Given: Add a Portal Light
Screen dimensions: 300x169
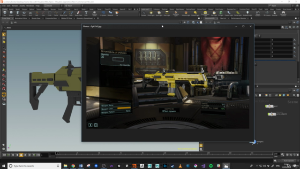Looking at the screenshot, I should [x=238, y=14].
